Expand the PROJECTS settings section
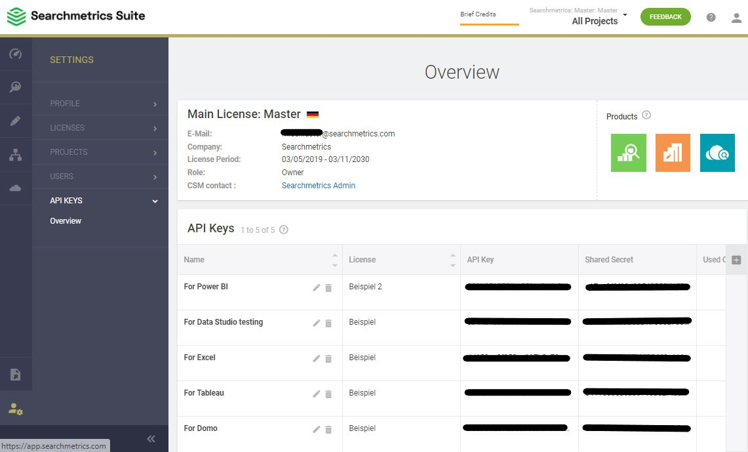The height and width of the screenshot is (452, 748). 100,152
